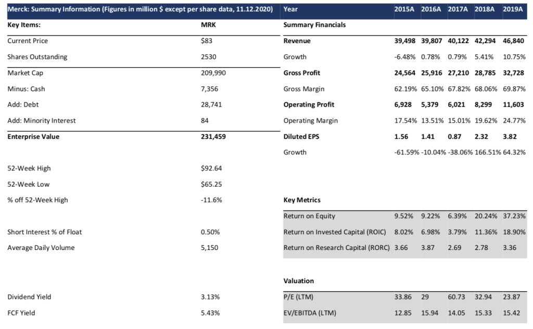The width and height of the screenshot is (533, 329).
Task: Select the 2019A ROIC value 18.90%
Action: (x=514, y=232)
